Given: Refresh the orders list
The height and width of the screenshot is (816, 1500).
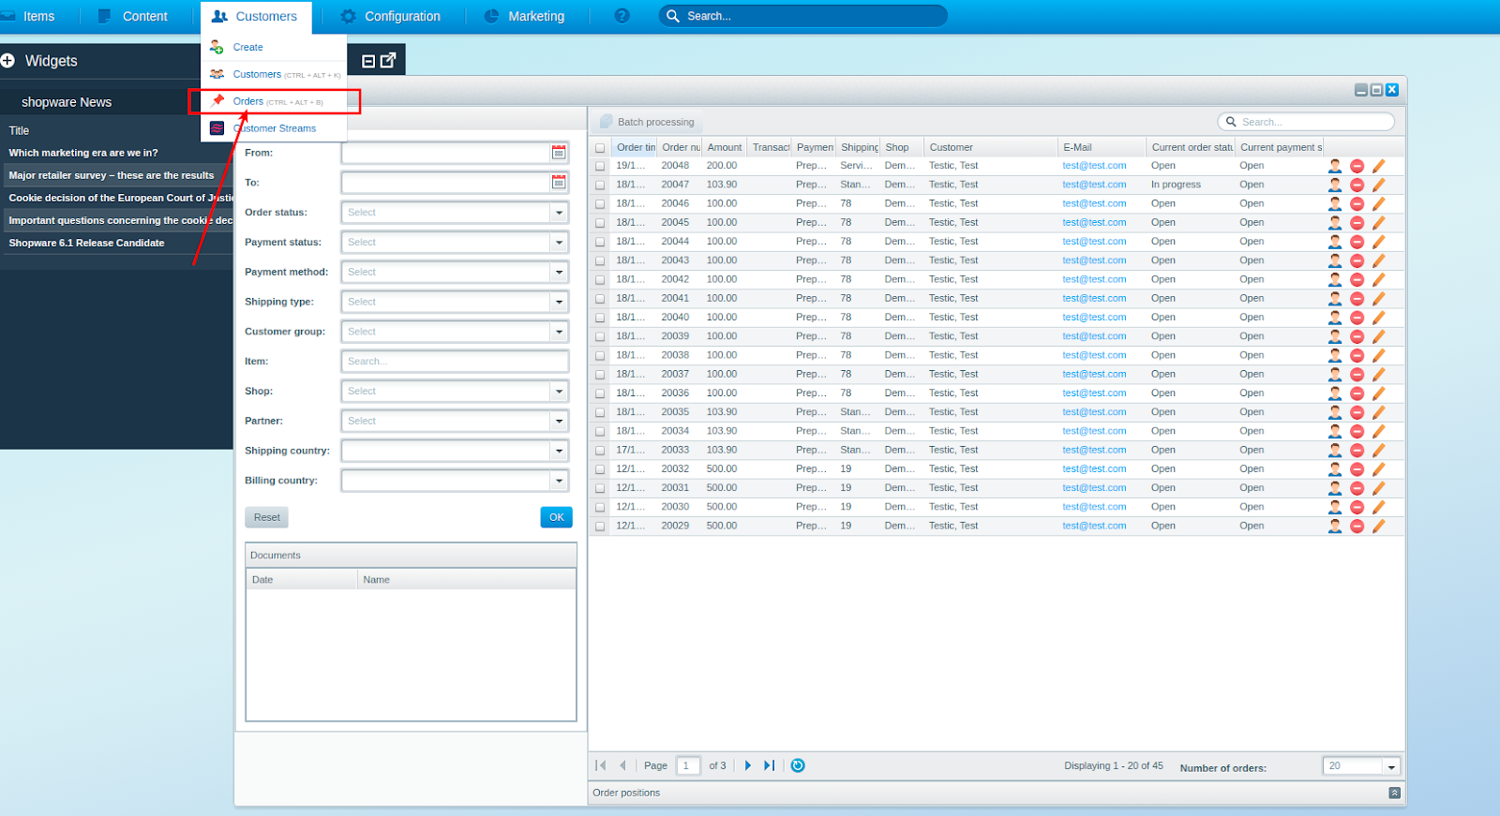Looking at the screenshot, I should pos(798,765).
